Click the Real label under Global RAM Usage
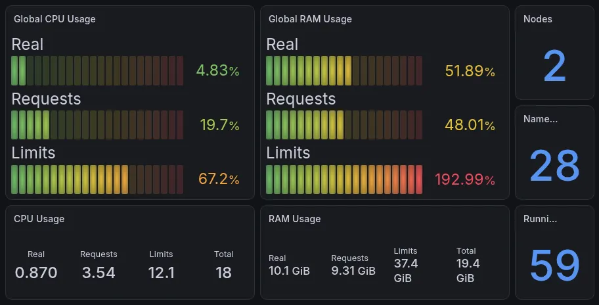 point(282,44)
